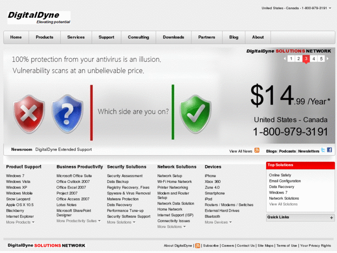The height and width of the screenshot is (253, 337).
Task: Click the RSS feed icon beside View All News
Action: pyautogui.click(x=257, y=150)
